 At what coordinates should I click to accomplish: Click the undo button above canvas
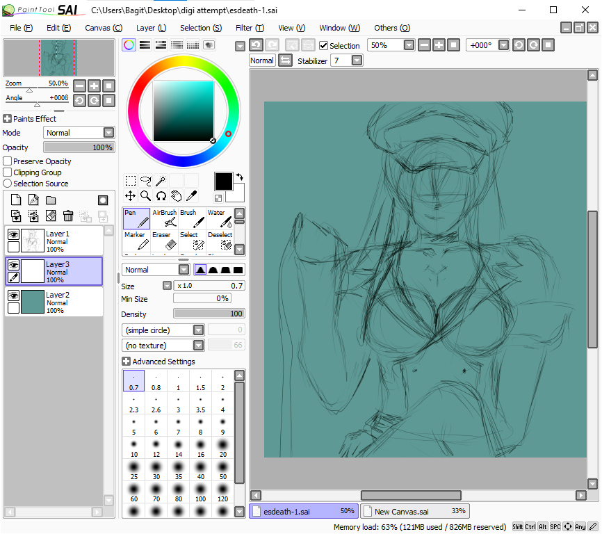(256, 45)
